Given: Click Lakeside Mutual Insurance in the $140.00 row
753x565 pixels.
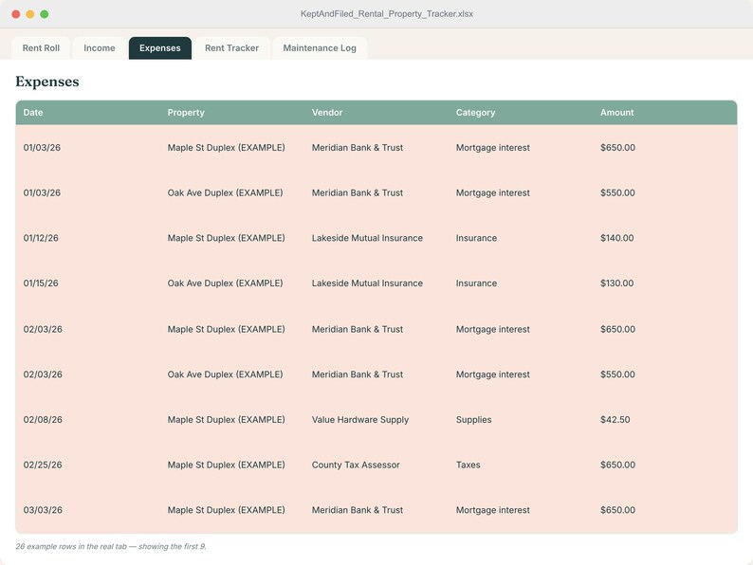Looking at the screenshot, I should click(x=367, y=238).
